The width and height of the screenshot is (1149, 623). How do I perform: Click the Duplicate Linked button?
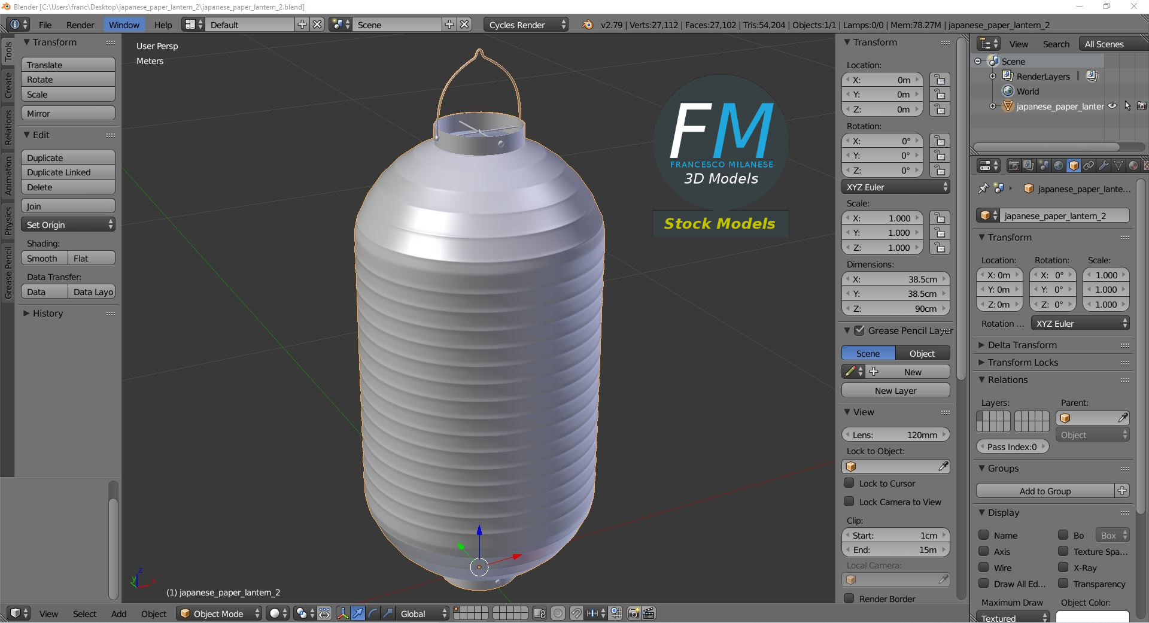pos(68,172)
